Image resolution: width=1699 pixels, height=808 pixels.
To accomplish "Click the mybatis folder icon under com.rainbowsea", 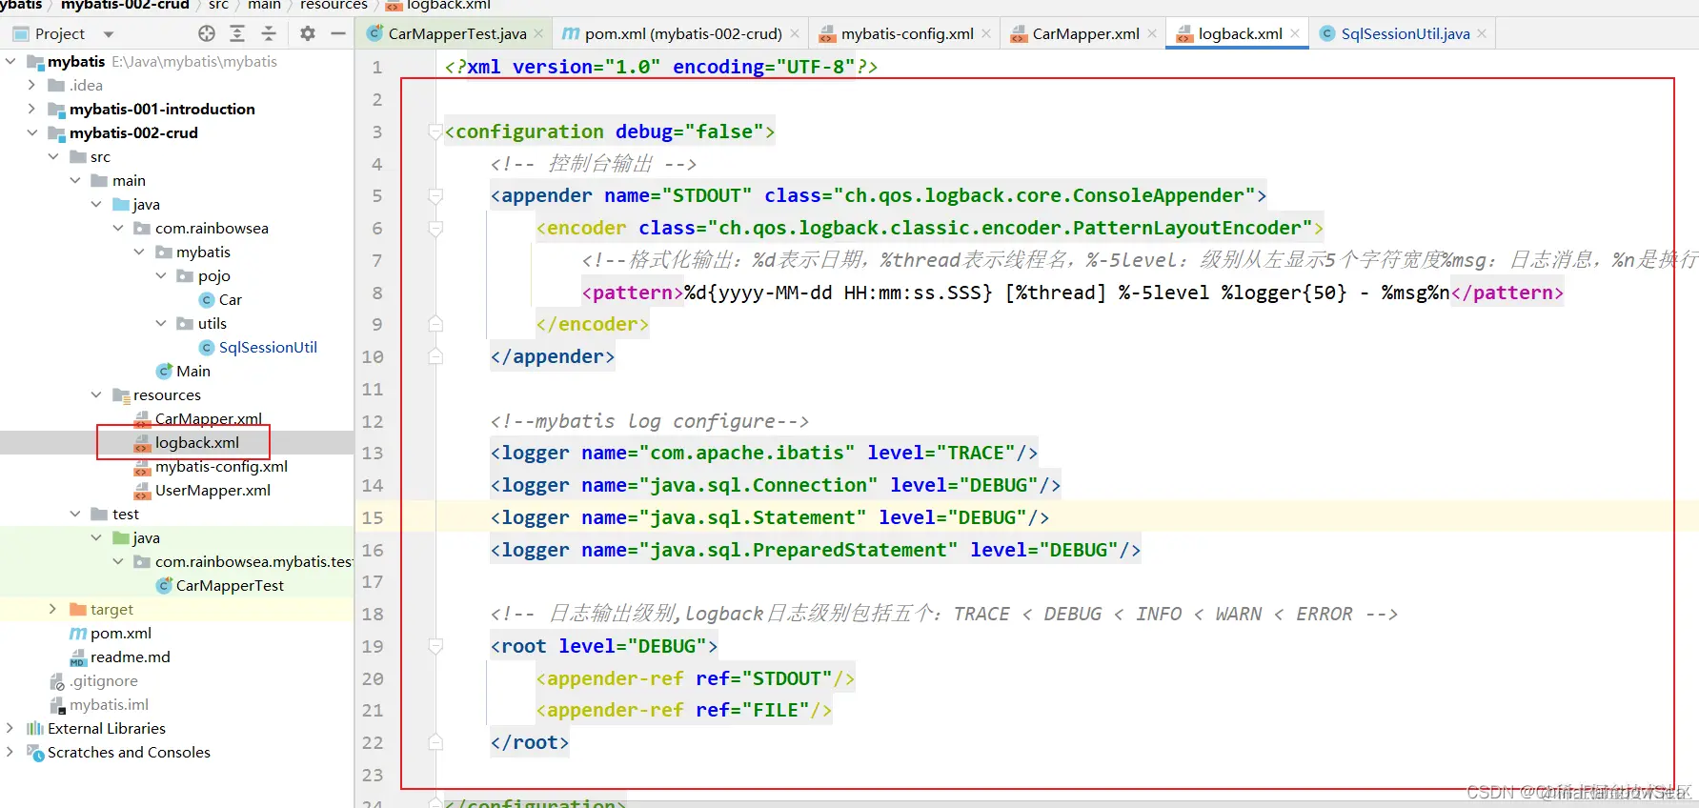I will pyautogui.click(x=164, y=252).
